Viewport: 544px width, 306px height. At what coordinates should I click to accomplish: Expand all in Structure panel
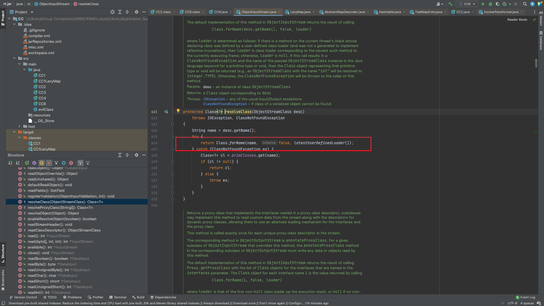pyautogui.click(x=120, y=155)
